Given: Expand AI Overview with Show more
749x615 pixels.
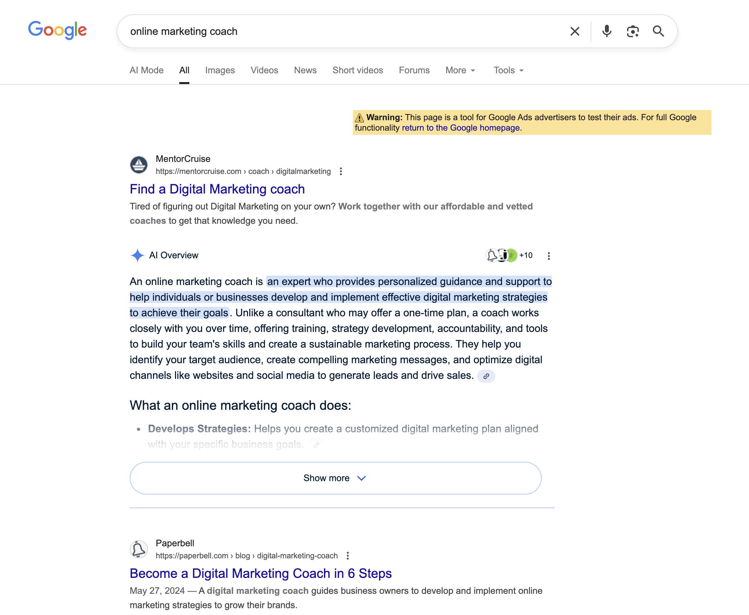Looking at the screenshot, I should [x=335, y=478].
